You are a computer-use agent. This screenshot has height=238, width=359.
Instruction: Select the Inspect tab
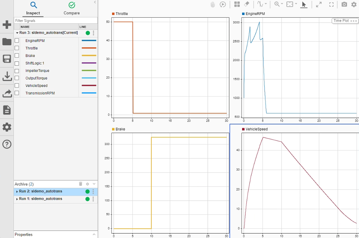click(x=33, y=9)
